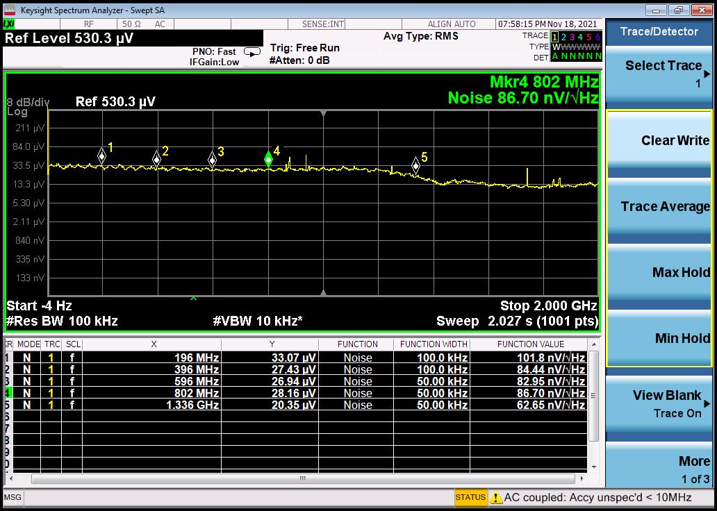Image resolution: width=717 pixels, height=511 pixels.
Task: Click the yellow warning icon in status bar
Action: tap(496, 497)
